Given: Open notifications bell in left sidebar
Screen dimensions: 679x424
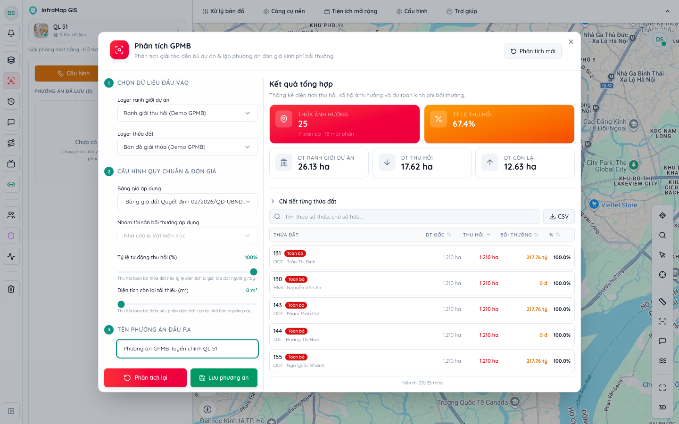Looking at the screenshot, I should pos(11,33).
